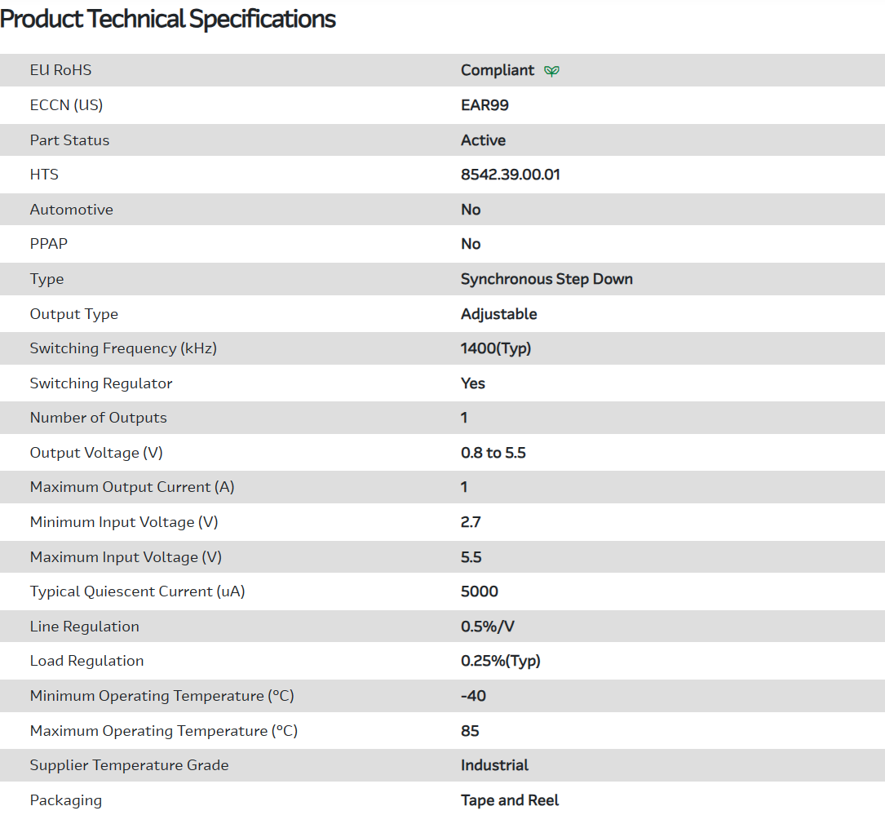Click the Load Regulation 0.25%(Typ) value

click(500, 661)
